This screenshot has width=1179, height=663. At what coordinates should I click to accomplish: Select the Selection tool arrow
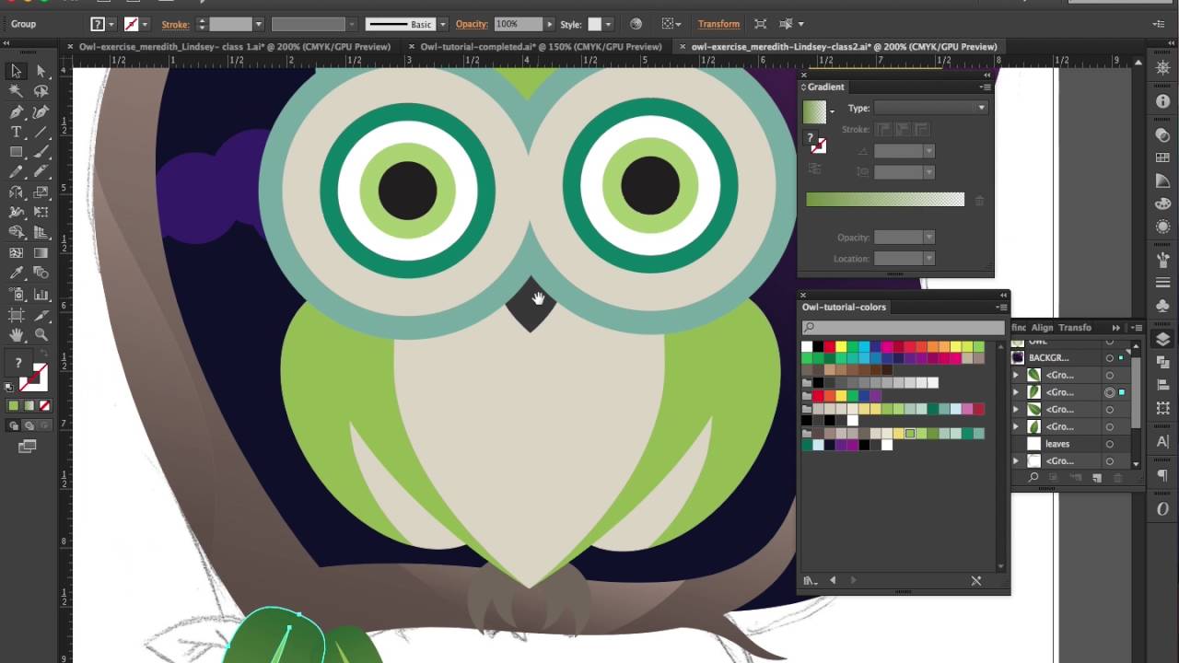17,71
